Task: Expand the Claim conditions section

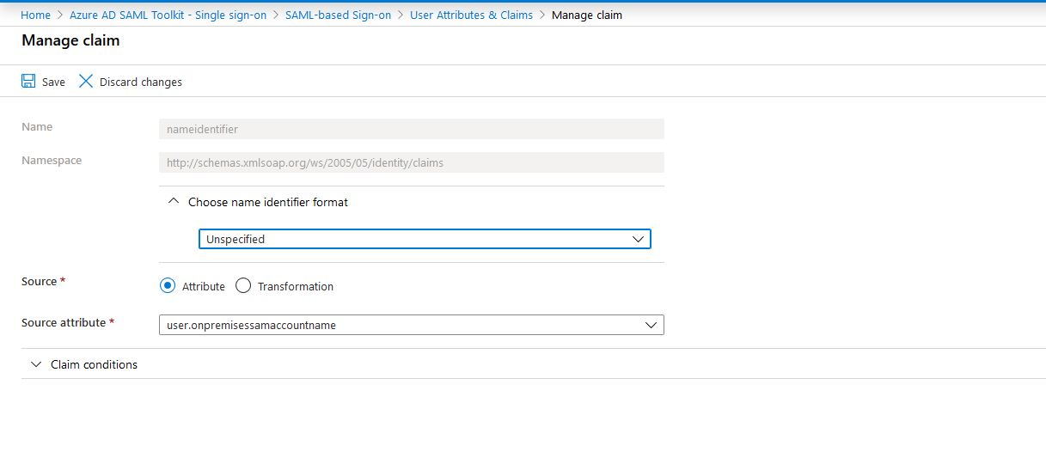Action: point(94,364)
